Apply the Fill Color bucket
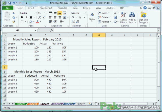Image resolution: width=162 pixels, height=112 pixels. pos(31,22)
